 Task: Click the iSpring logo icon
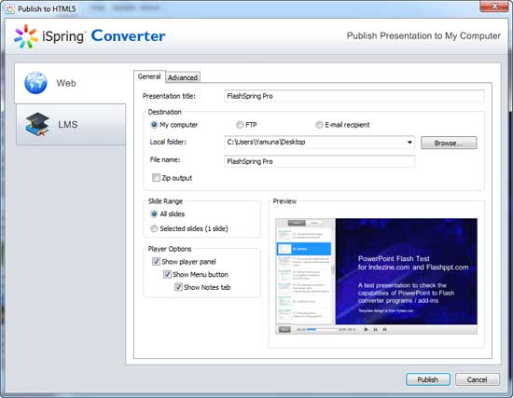[x=26, y=36]
